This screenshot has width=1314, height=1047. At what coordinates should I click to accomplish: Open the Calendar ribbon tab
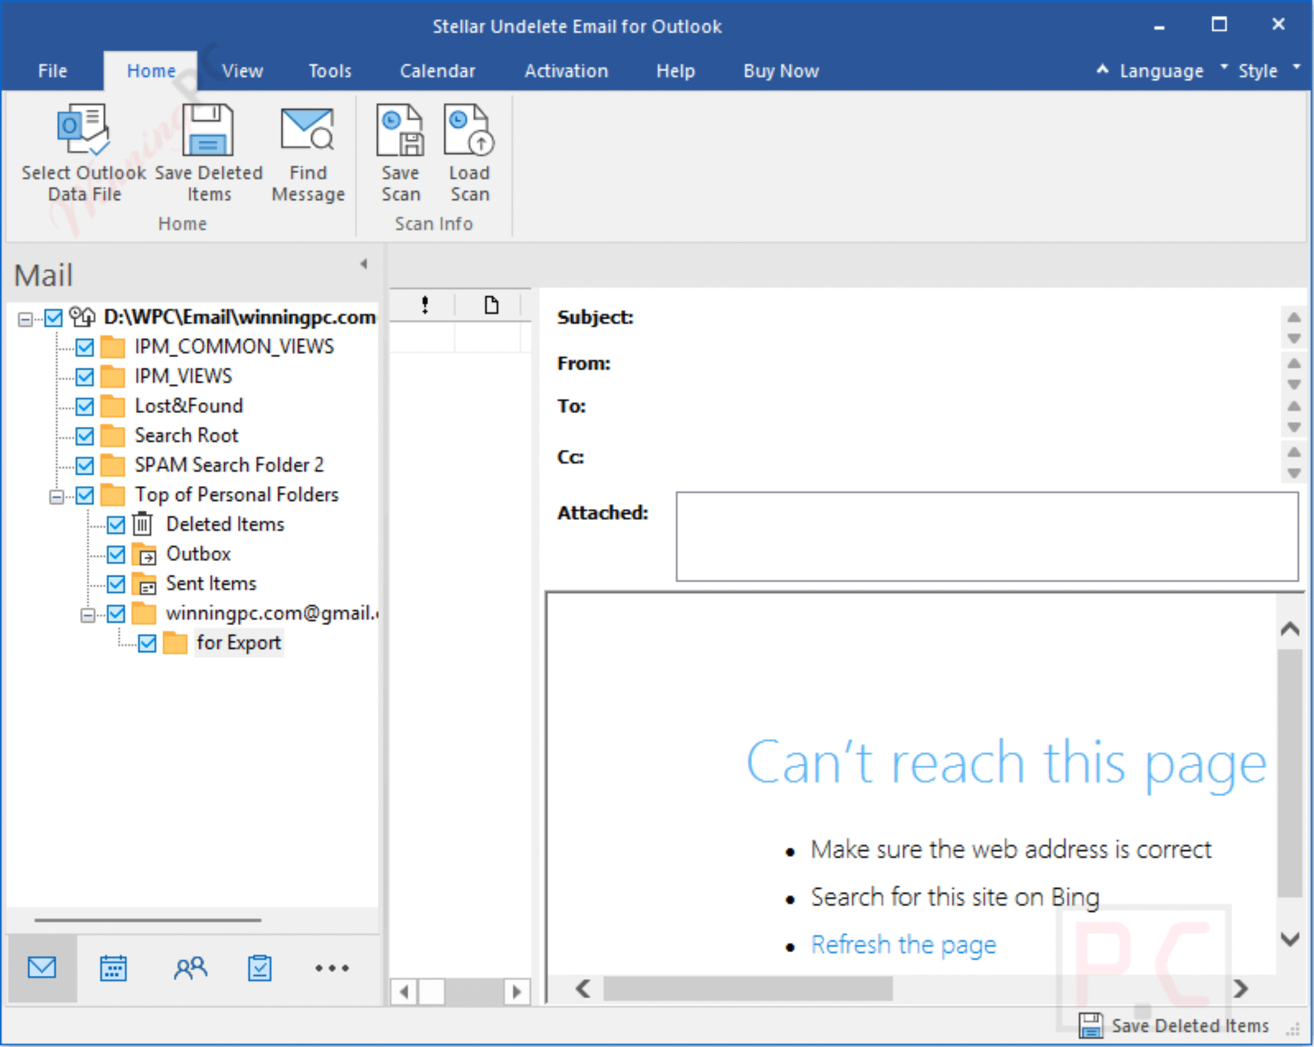[x=438, y=71]
